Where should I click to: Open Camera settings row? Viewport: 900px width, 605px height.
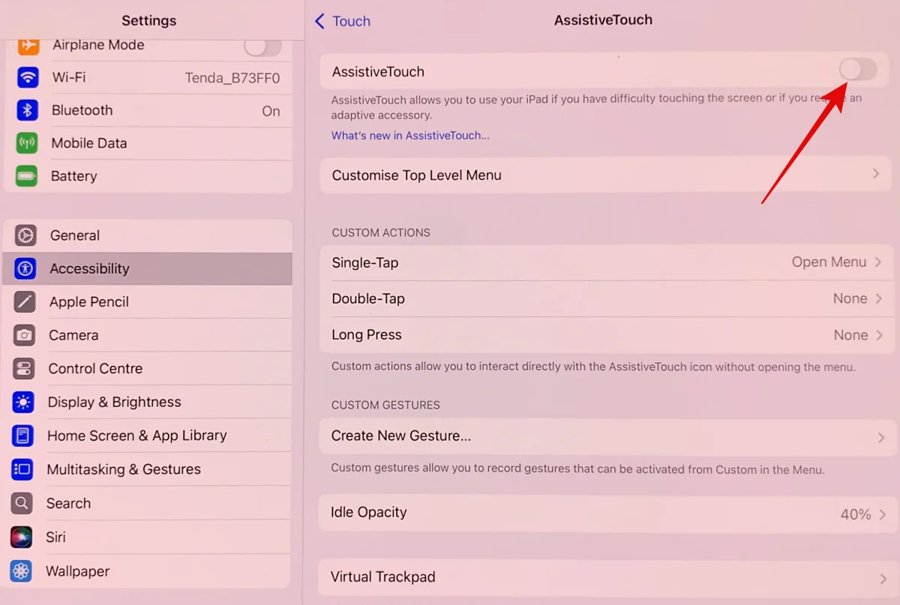(x=147, y=335)
